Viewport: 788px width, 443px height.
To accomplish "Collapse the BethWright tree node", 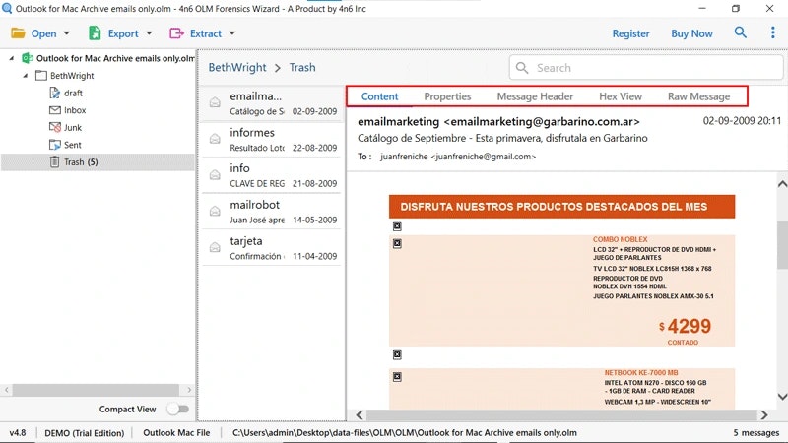I will click(x=26, y=76).
